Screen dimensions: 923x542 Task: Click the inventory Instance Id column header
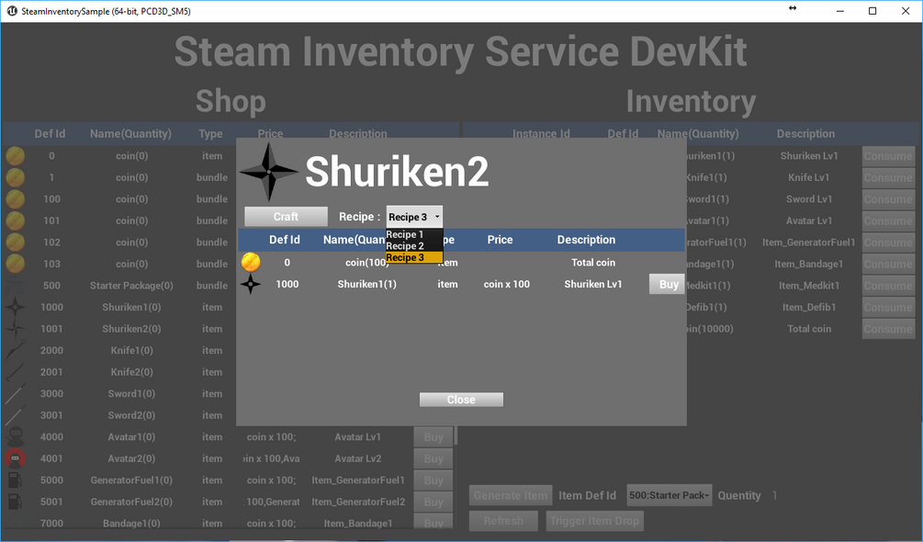coord(541,133)
